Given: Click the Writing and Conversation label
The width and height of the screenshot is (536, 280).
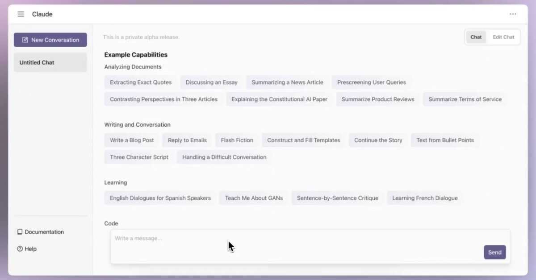Looking at the screenshot, I should click(x=137, y=125).
